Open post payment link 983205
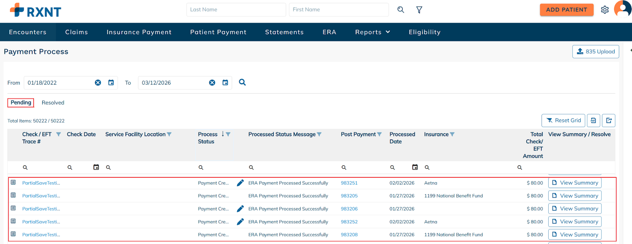 (x=349, y=196)
